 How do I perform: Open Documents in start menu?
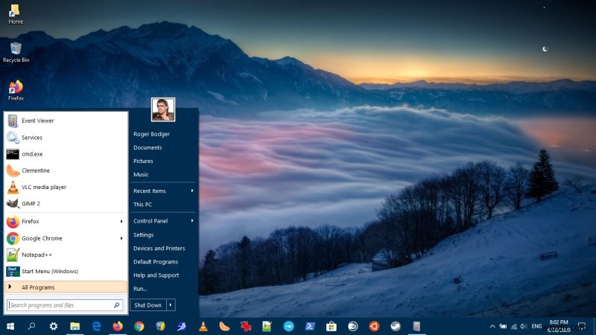coord(148,147)
